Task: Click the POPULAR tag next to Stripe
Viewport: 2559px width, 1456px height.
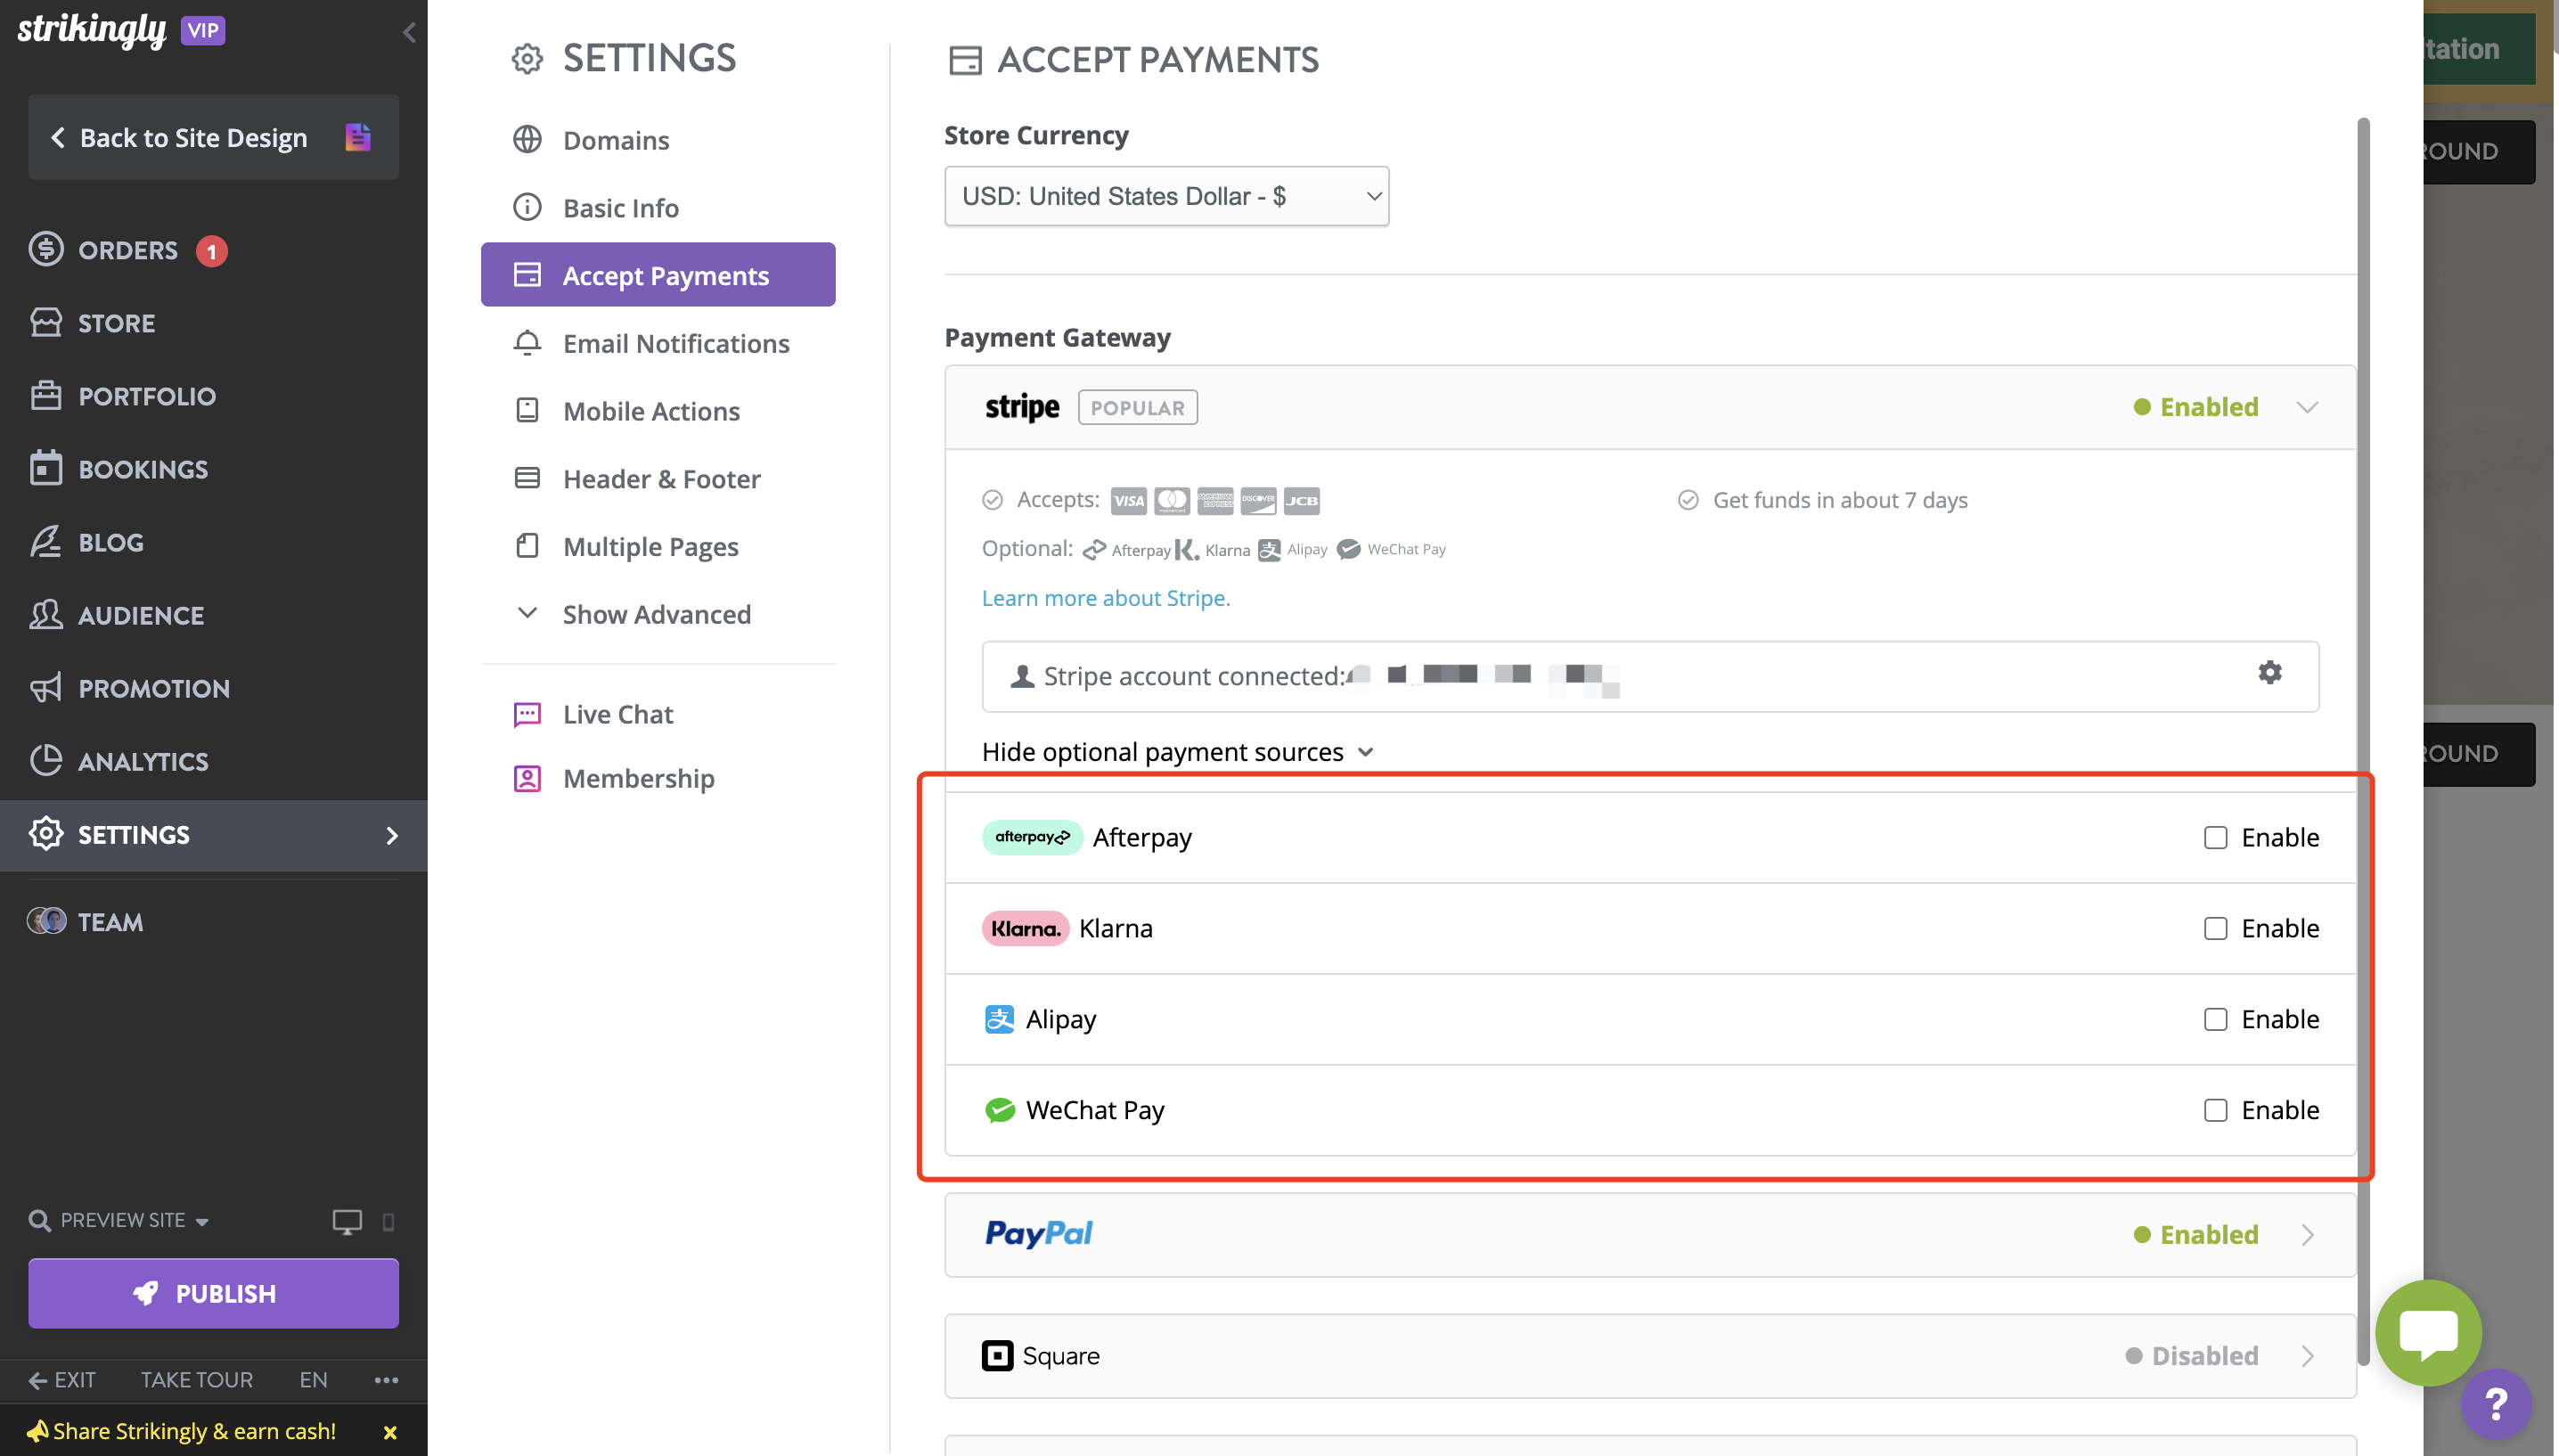Action: coord(1137,407)
